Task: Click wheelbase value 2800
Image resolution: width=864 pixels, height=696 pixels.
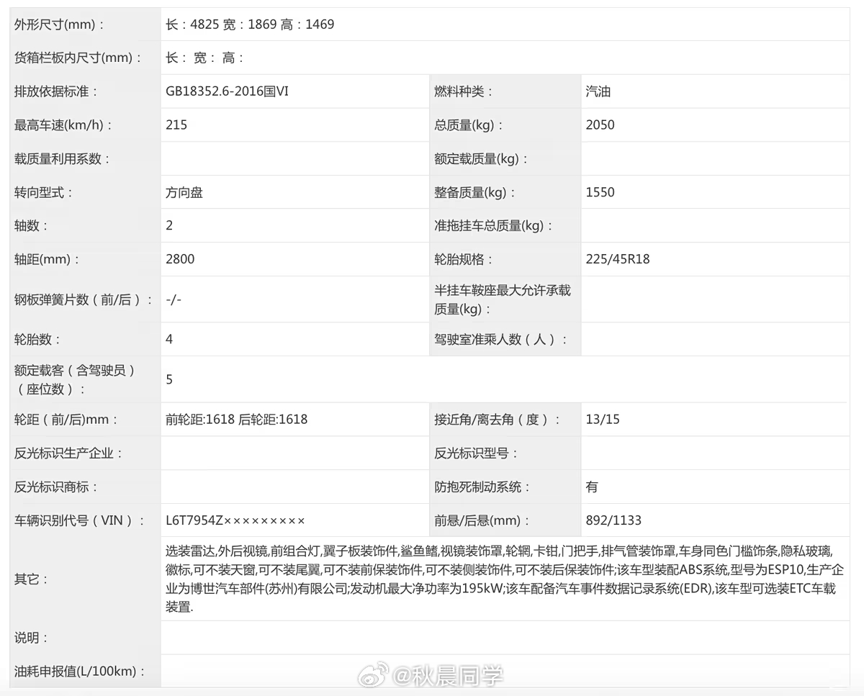Action: [x=180, y=259]
